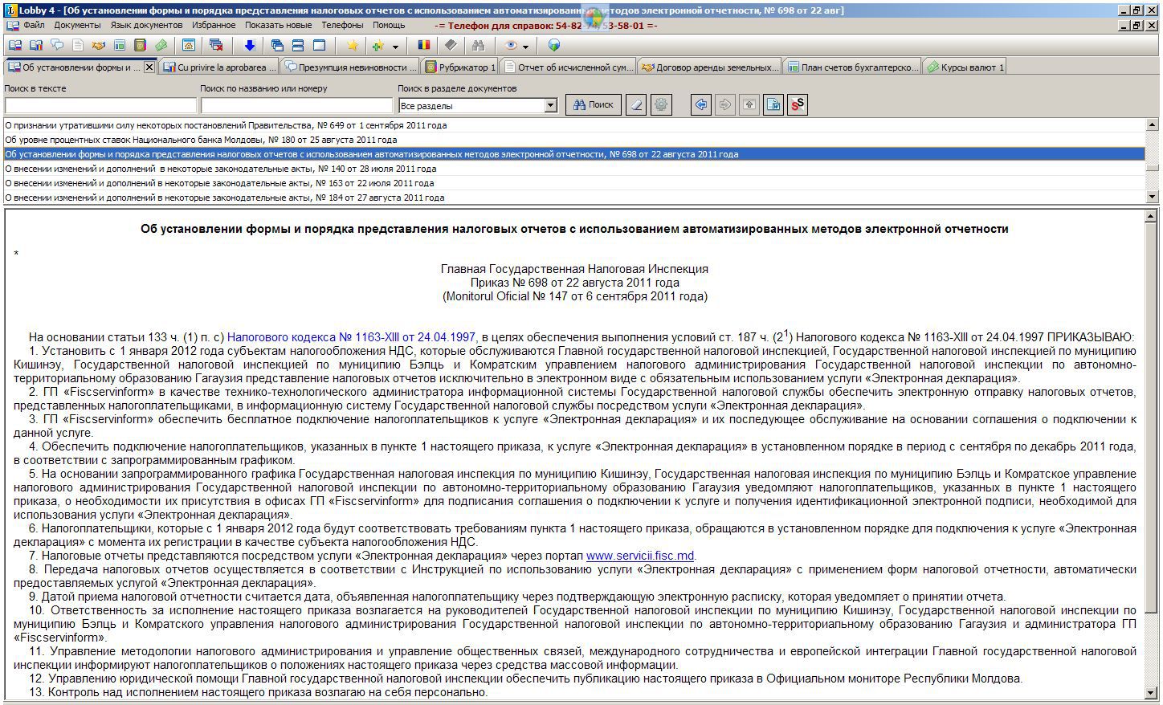Click document text pane scrollbar down arrow
The image size is (1163, 705).
coord(1151,692)
